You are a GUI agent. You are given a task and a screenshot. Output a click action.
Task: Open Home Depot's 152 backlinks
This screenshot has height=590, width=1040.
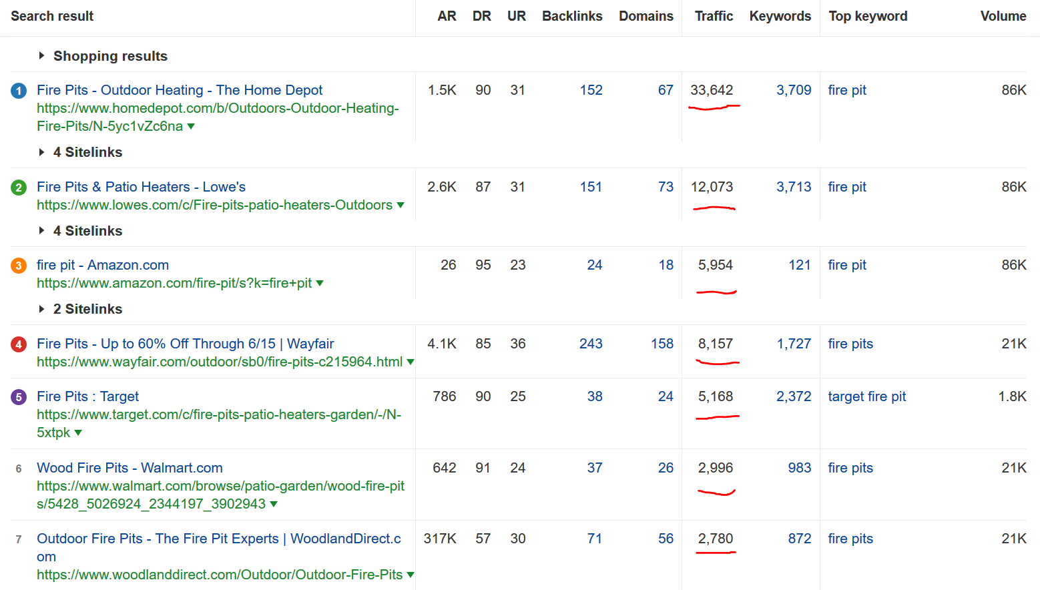[591, 90]
